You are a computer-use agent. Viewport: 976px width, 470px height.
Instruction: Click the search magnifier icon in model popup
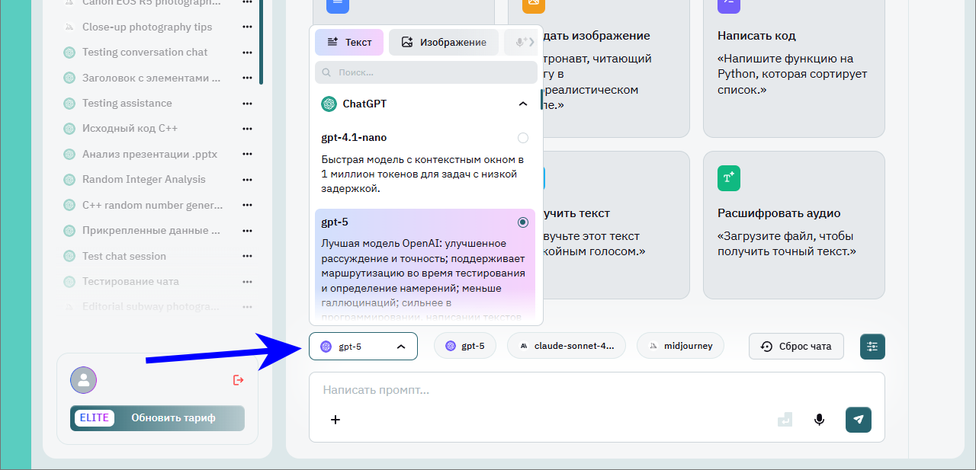tap(327, 72)
